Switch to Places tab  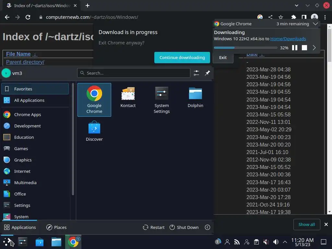tap(56, 227)
